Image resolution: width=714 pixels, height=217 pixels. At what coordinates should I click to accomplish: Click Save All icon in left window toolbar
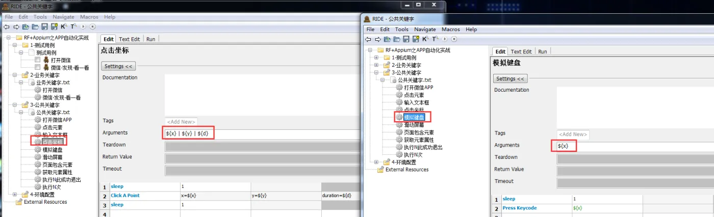pyautogui.click(x=55, y=26)
